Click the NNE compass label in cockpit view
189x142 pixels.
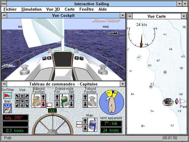[x=106, y=27]
